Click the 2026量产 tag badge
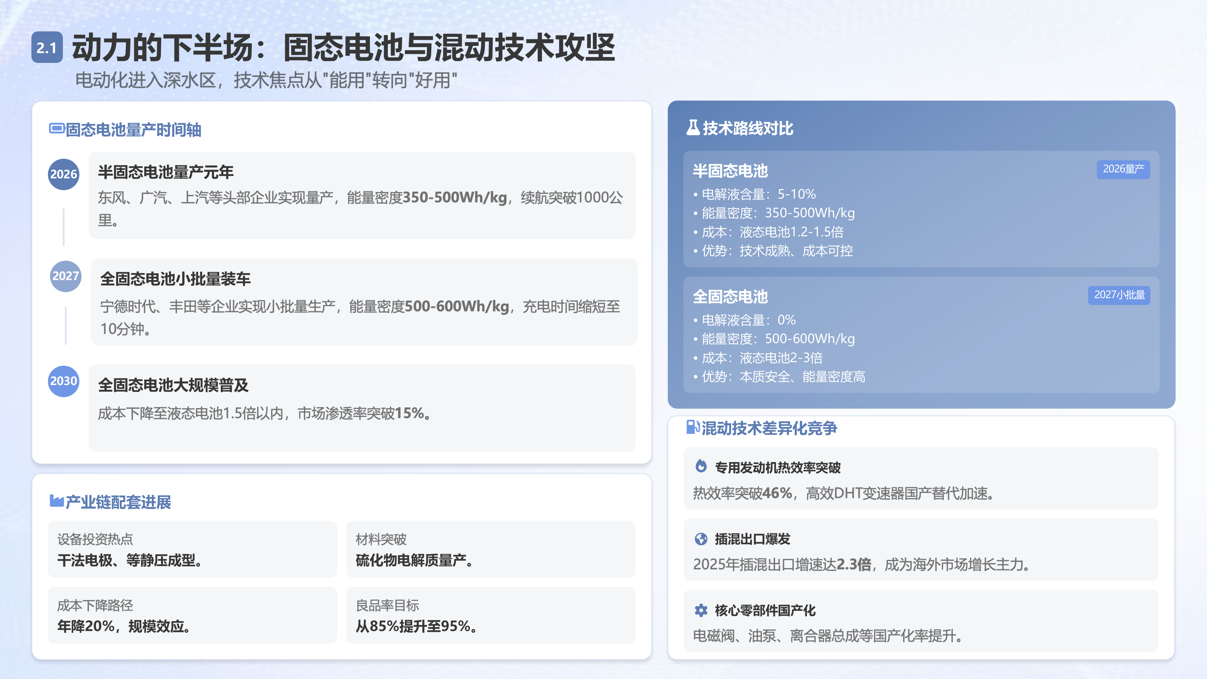 tap(1123, 169)
